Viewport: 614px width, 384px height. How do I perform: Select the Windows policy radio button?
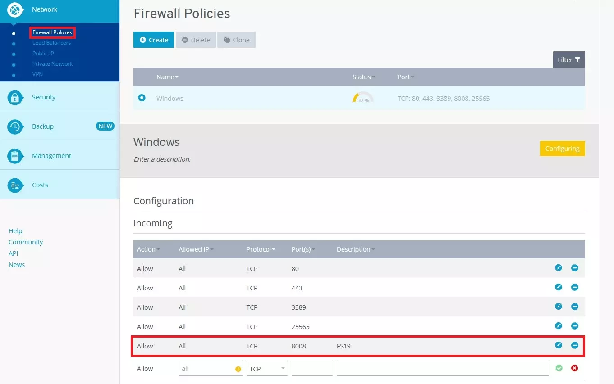coord(142,98)
